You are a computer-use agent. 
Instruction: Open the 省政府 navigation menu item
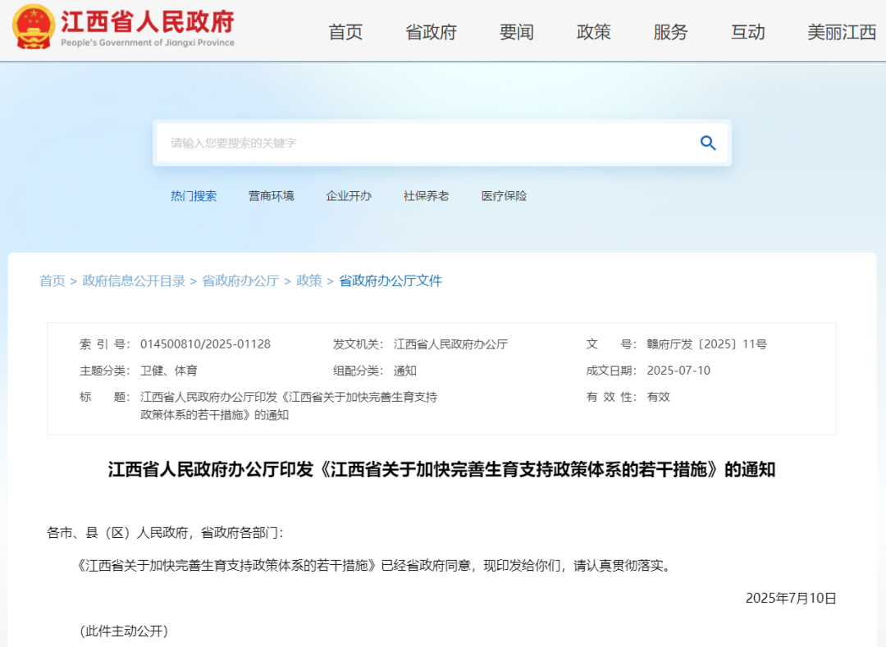430,33
